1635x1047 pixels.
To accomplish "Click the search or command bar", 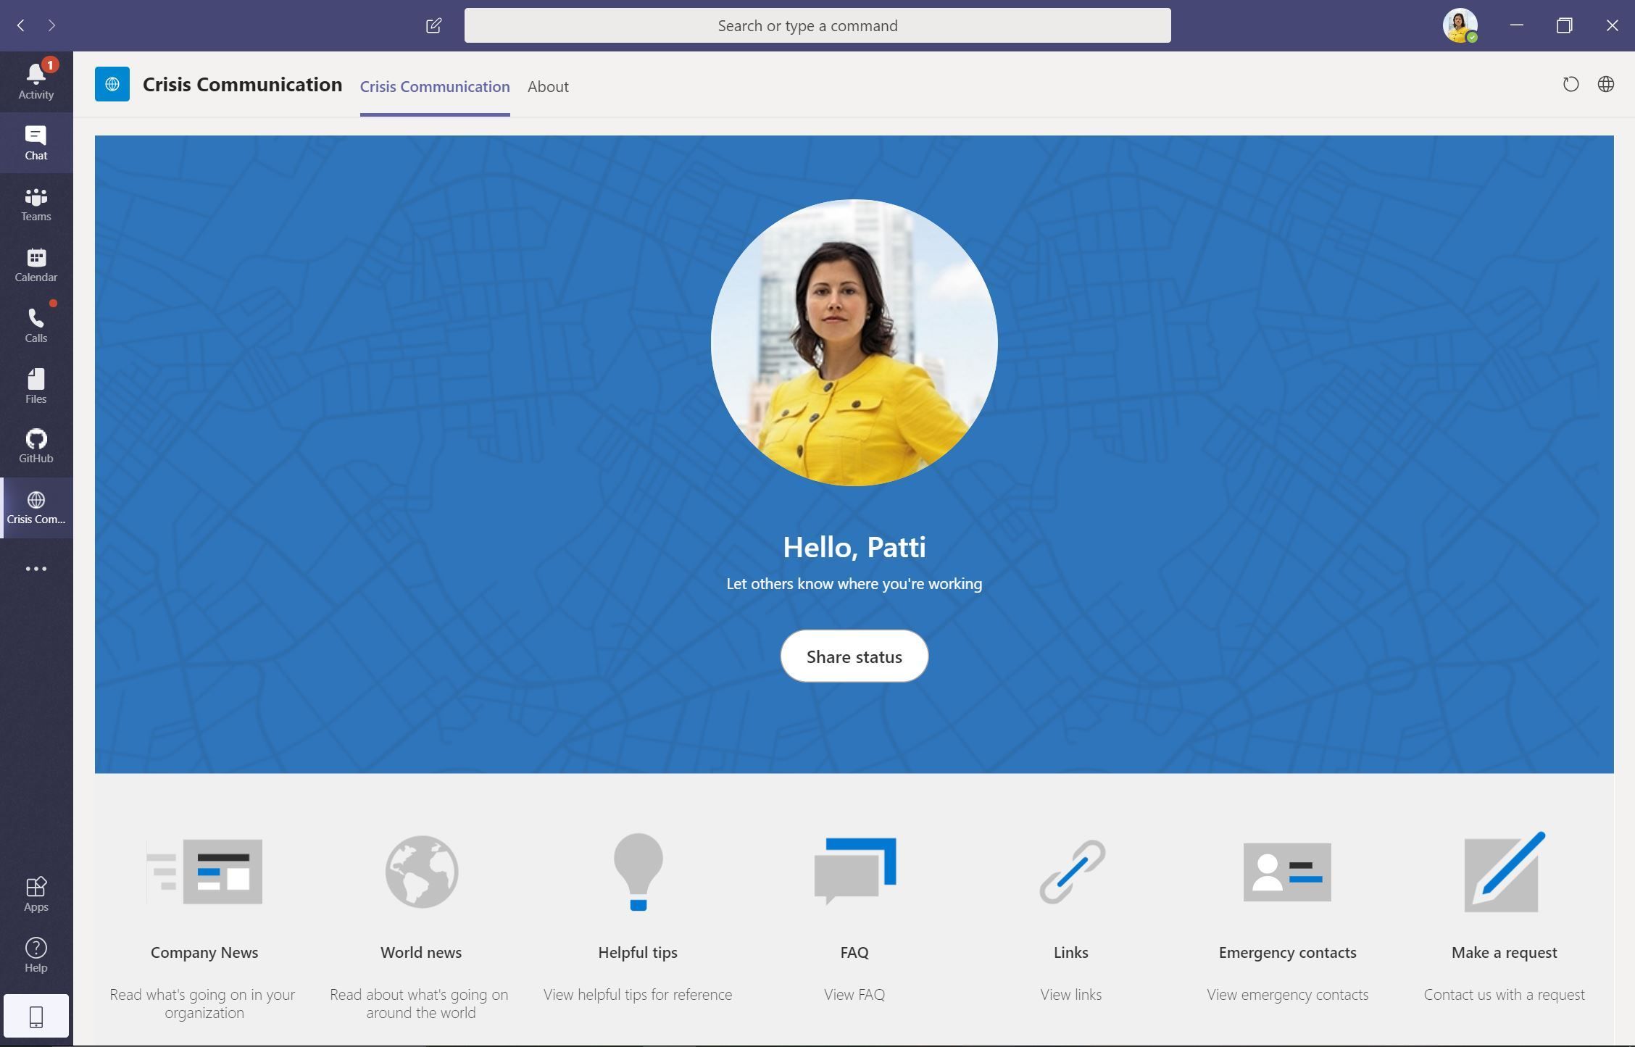I will (x=817, y=25).
